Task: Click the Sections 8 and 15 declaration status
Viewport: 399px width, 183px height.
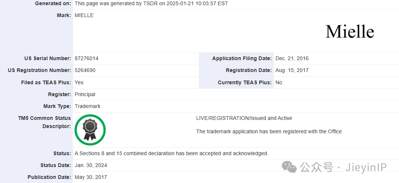Action: pos(171,153)
